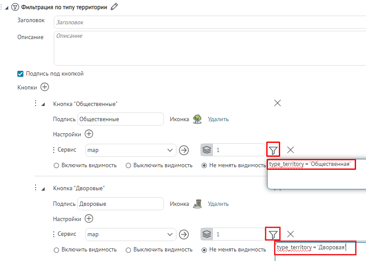The height and width of the screenshot is (261, 366).
Task: Open the filter for the Общественные service row
Action: [x=273, y=150]
